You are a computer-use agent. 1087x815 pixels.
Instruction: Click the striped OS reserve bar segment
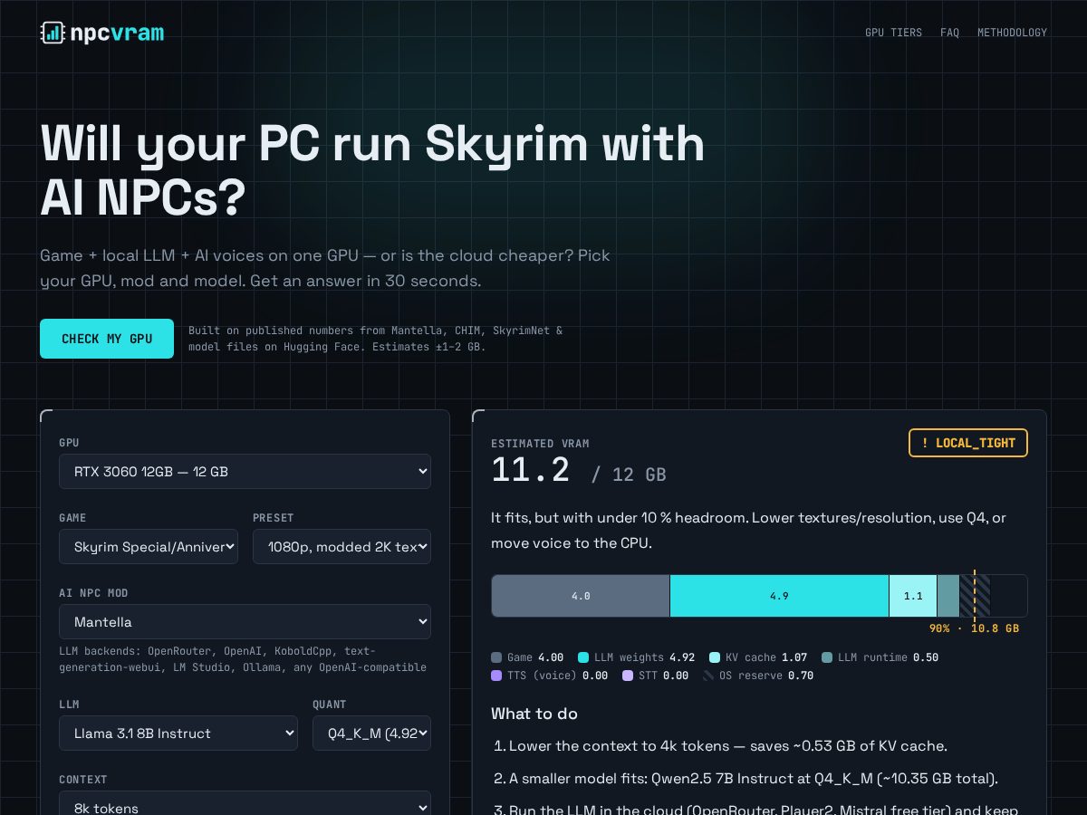point(975,596)
